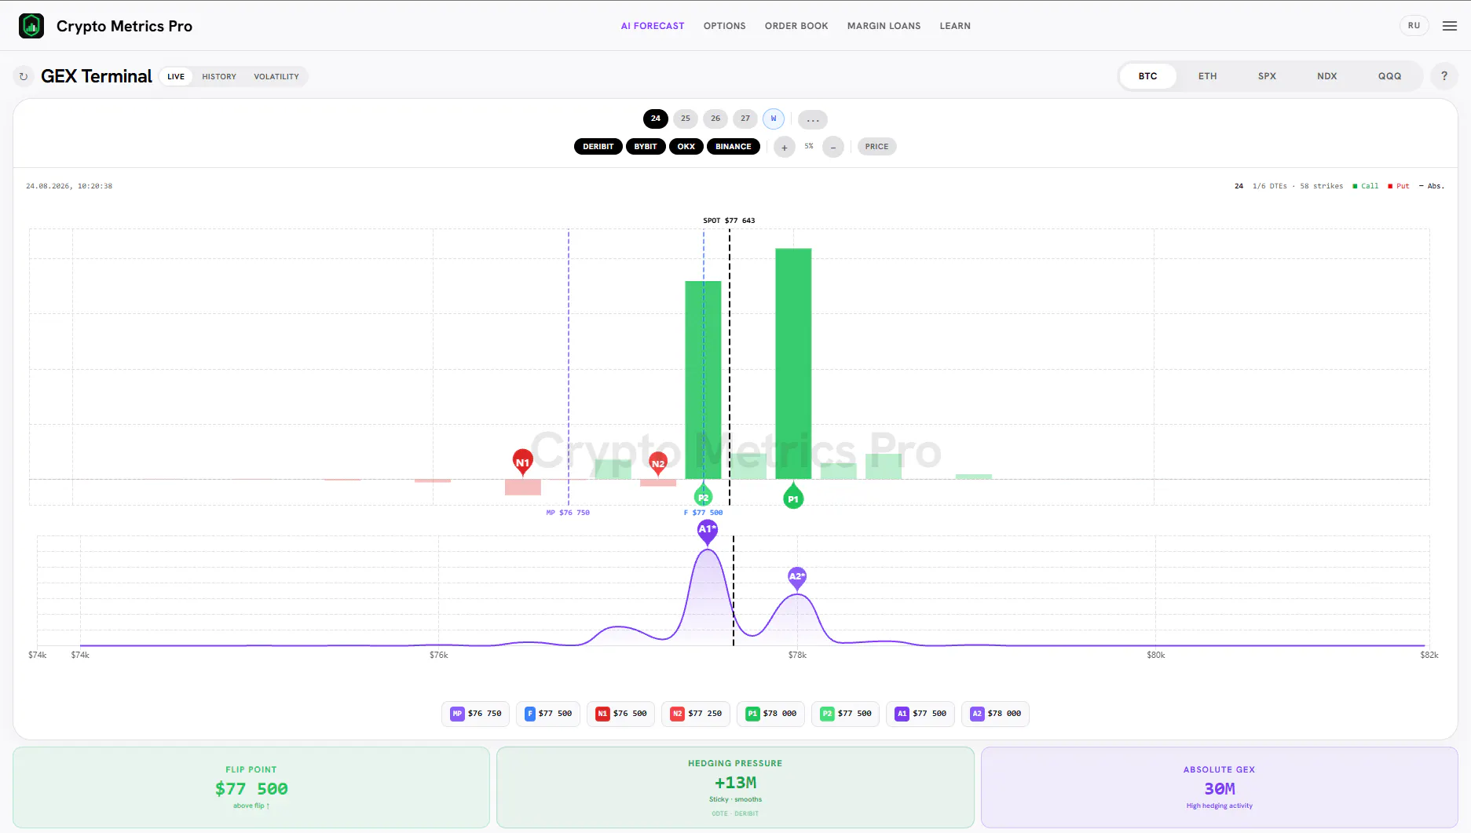The width and height of the screenshot is (1471, 833).
Task: Click the '58 strikes' info text
Action: point(1321,186)
